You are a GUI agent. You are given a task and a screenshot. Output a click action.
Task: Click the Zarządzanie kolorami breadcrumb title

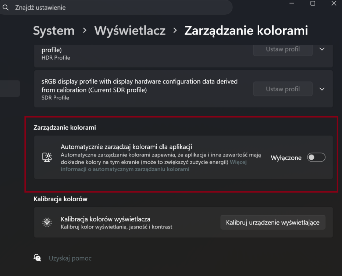click(246, 31)
